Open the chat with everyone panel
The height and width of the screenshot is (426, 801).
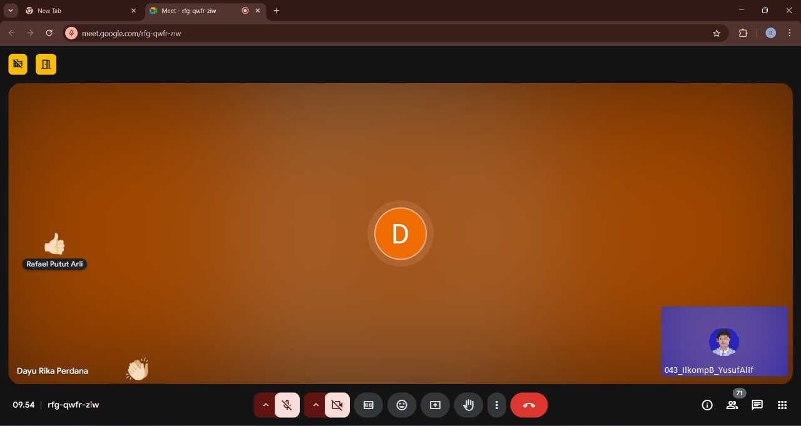(x=757, y=405)
